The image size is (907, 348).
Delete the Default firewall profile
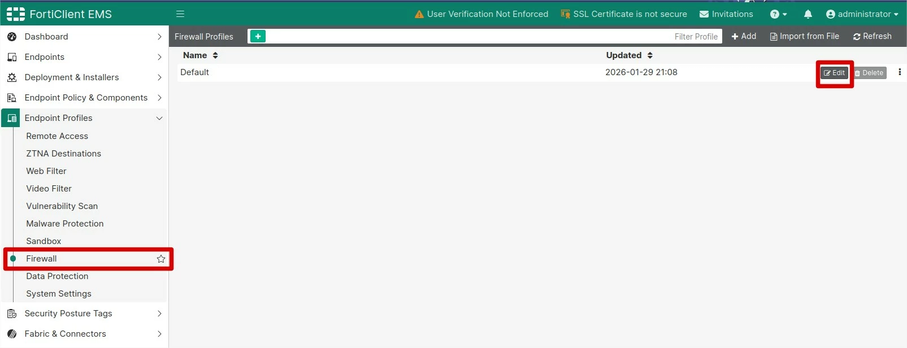(x=870, y=73)
